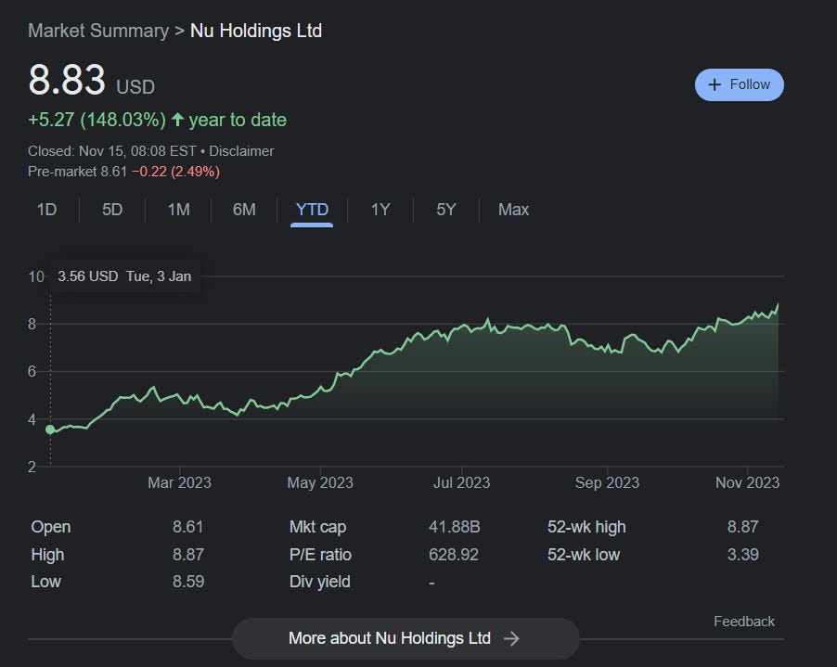Screen dimensions: 837x667
Task: Click the Nov 2023 axis label
Action: pos(747,483)
